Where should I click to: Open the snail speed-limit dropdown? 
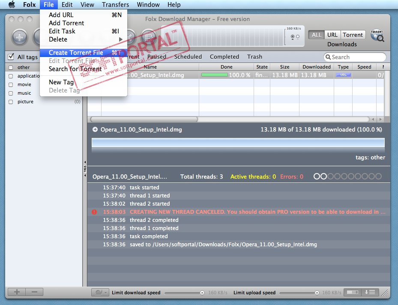pos(100,292)
